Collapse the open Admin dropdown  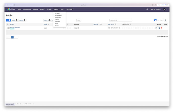(56, 9)
